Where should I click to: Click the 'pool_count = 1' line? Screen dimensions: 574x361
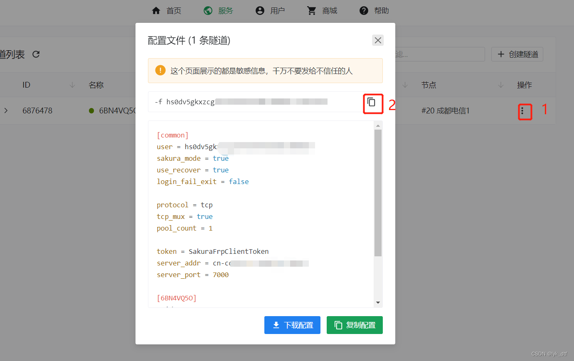(x=185, y=228)
